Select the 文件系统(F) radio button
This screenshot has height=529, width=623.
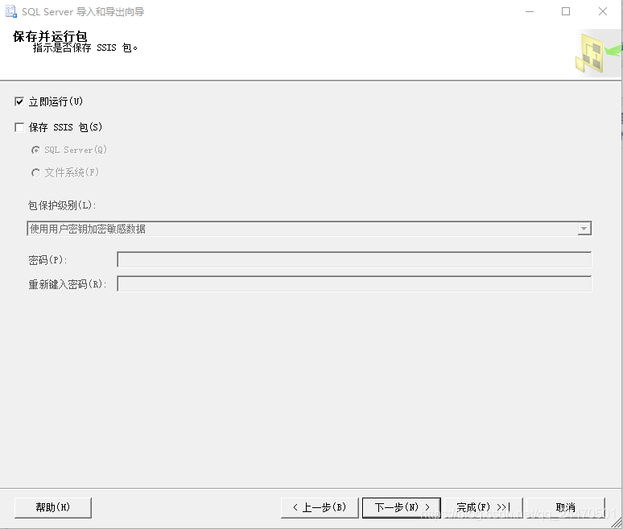click(x=35, y=172)
